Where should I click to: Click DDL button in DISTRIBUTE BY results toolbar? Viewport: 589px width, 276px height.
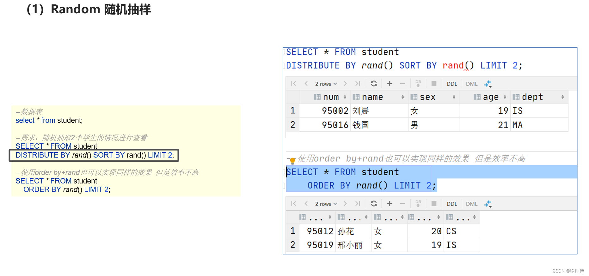point(452,84)
